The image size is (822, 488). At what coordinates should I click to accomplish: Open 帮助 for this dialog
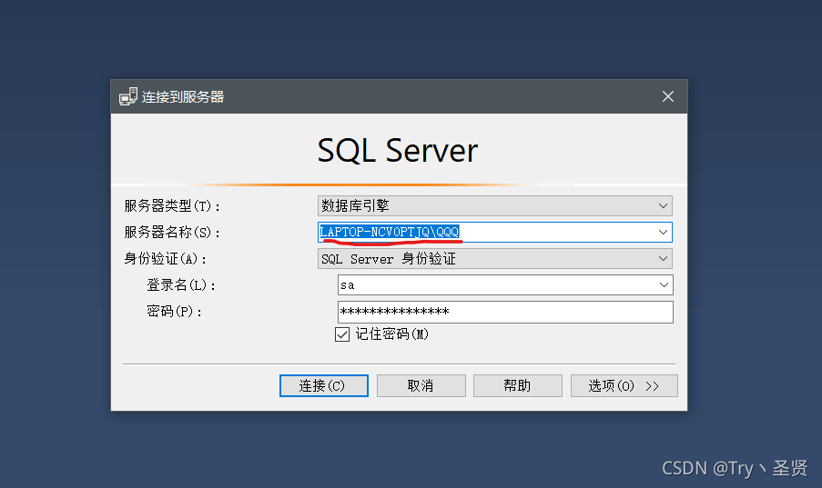pyautogui.click(x=517, y=386)
